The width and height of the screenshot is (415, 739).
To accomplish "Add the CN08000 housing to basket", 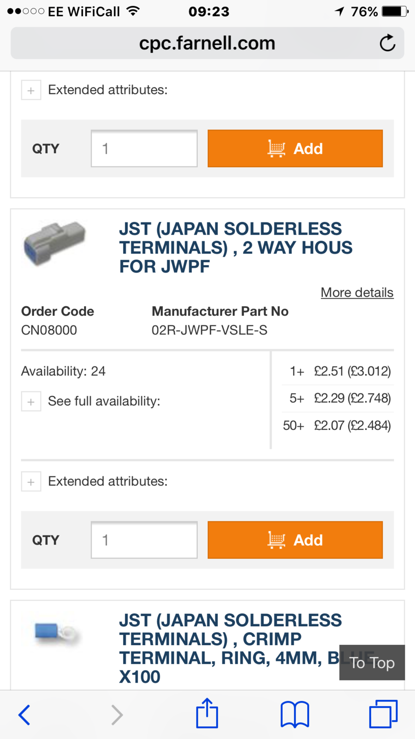I will pyautogui.click(x=295, y=540).
